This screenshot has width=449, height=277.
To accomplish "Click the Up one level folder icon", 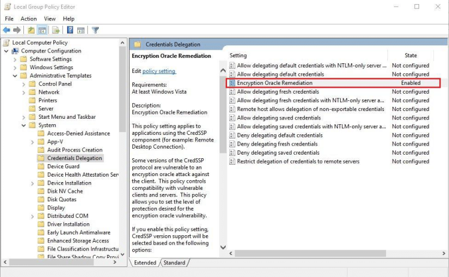I will (x=31, y=30).
